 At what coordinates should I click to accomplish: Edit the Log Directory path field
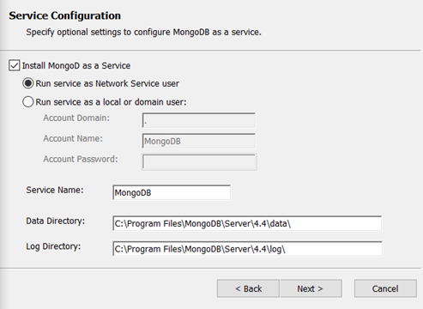(247, 249)
